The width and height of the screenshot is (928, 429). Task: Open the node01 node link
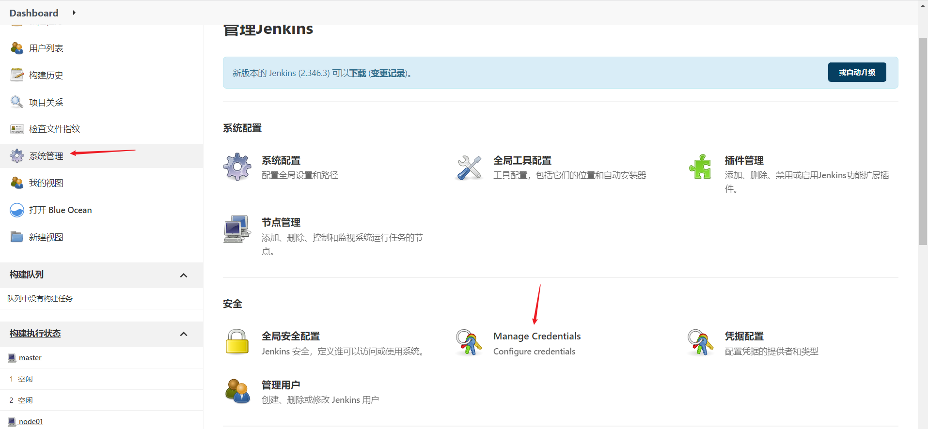tap(31, 422)
